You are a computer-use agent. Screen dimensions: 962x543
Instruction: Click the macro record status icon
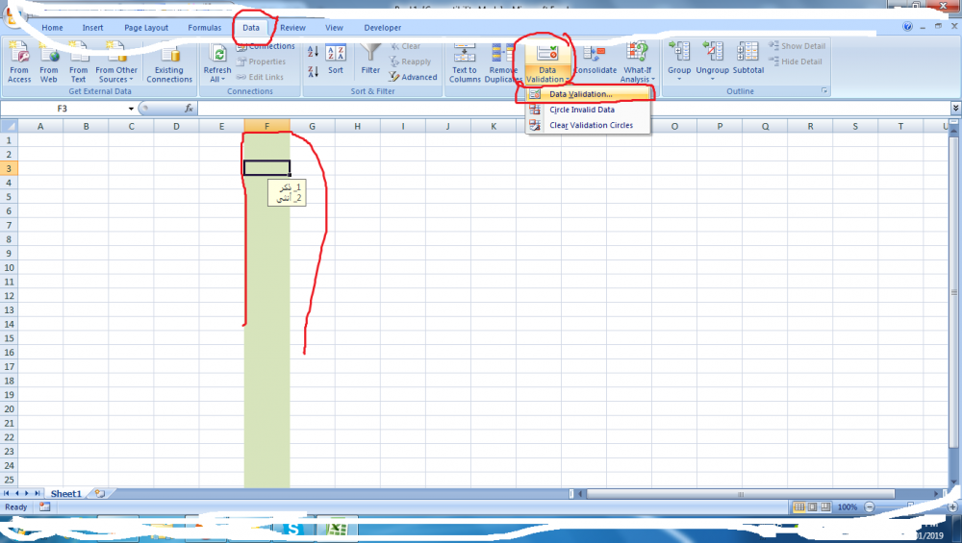(x=44, y=506)
